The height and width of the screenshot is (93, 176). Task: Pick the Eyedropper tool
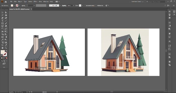pos(2,40)
